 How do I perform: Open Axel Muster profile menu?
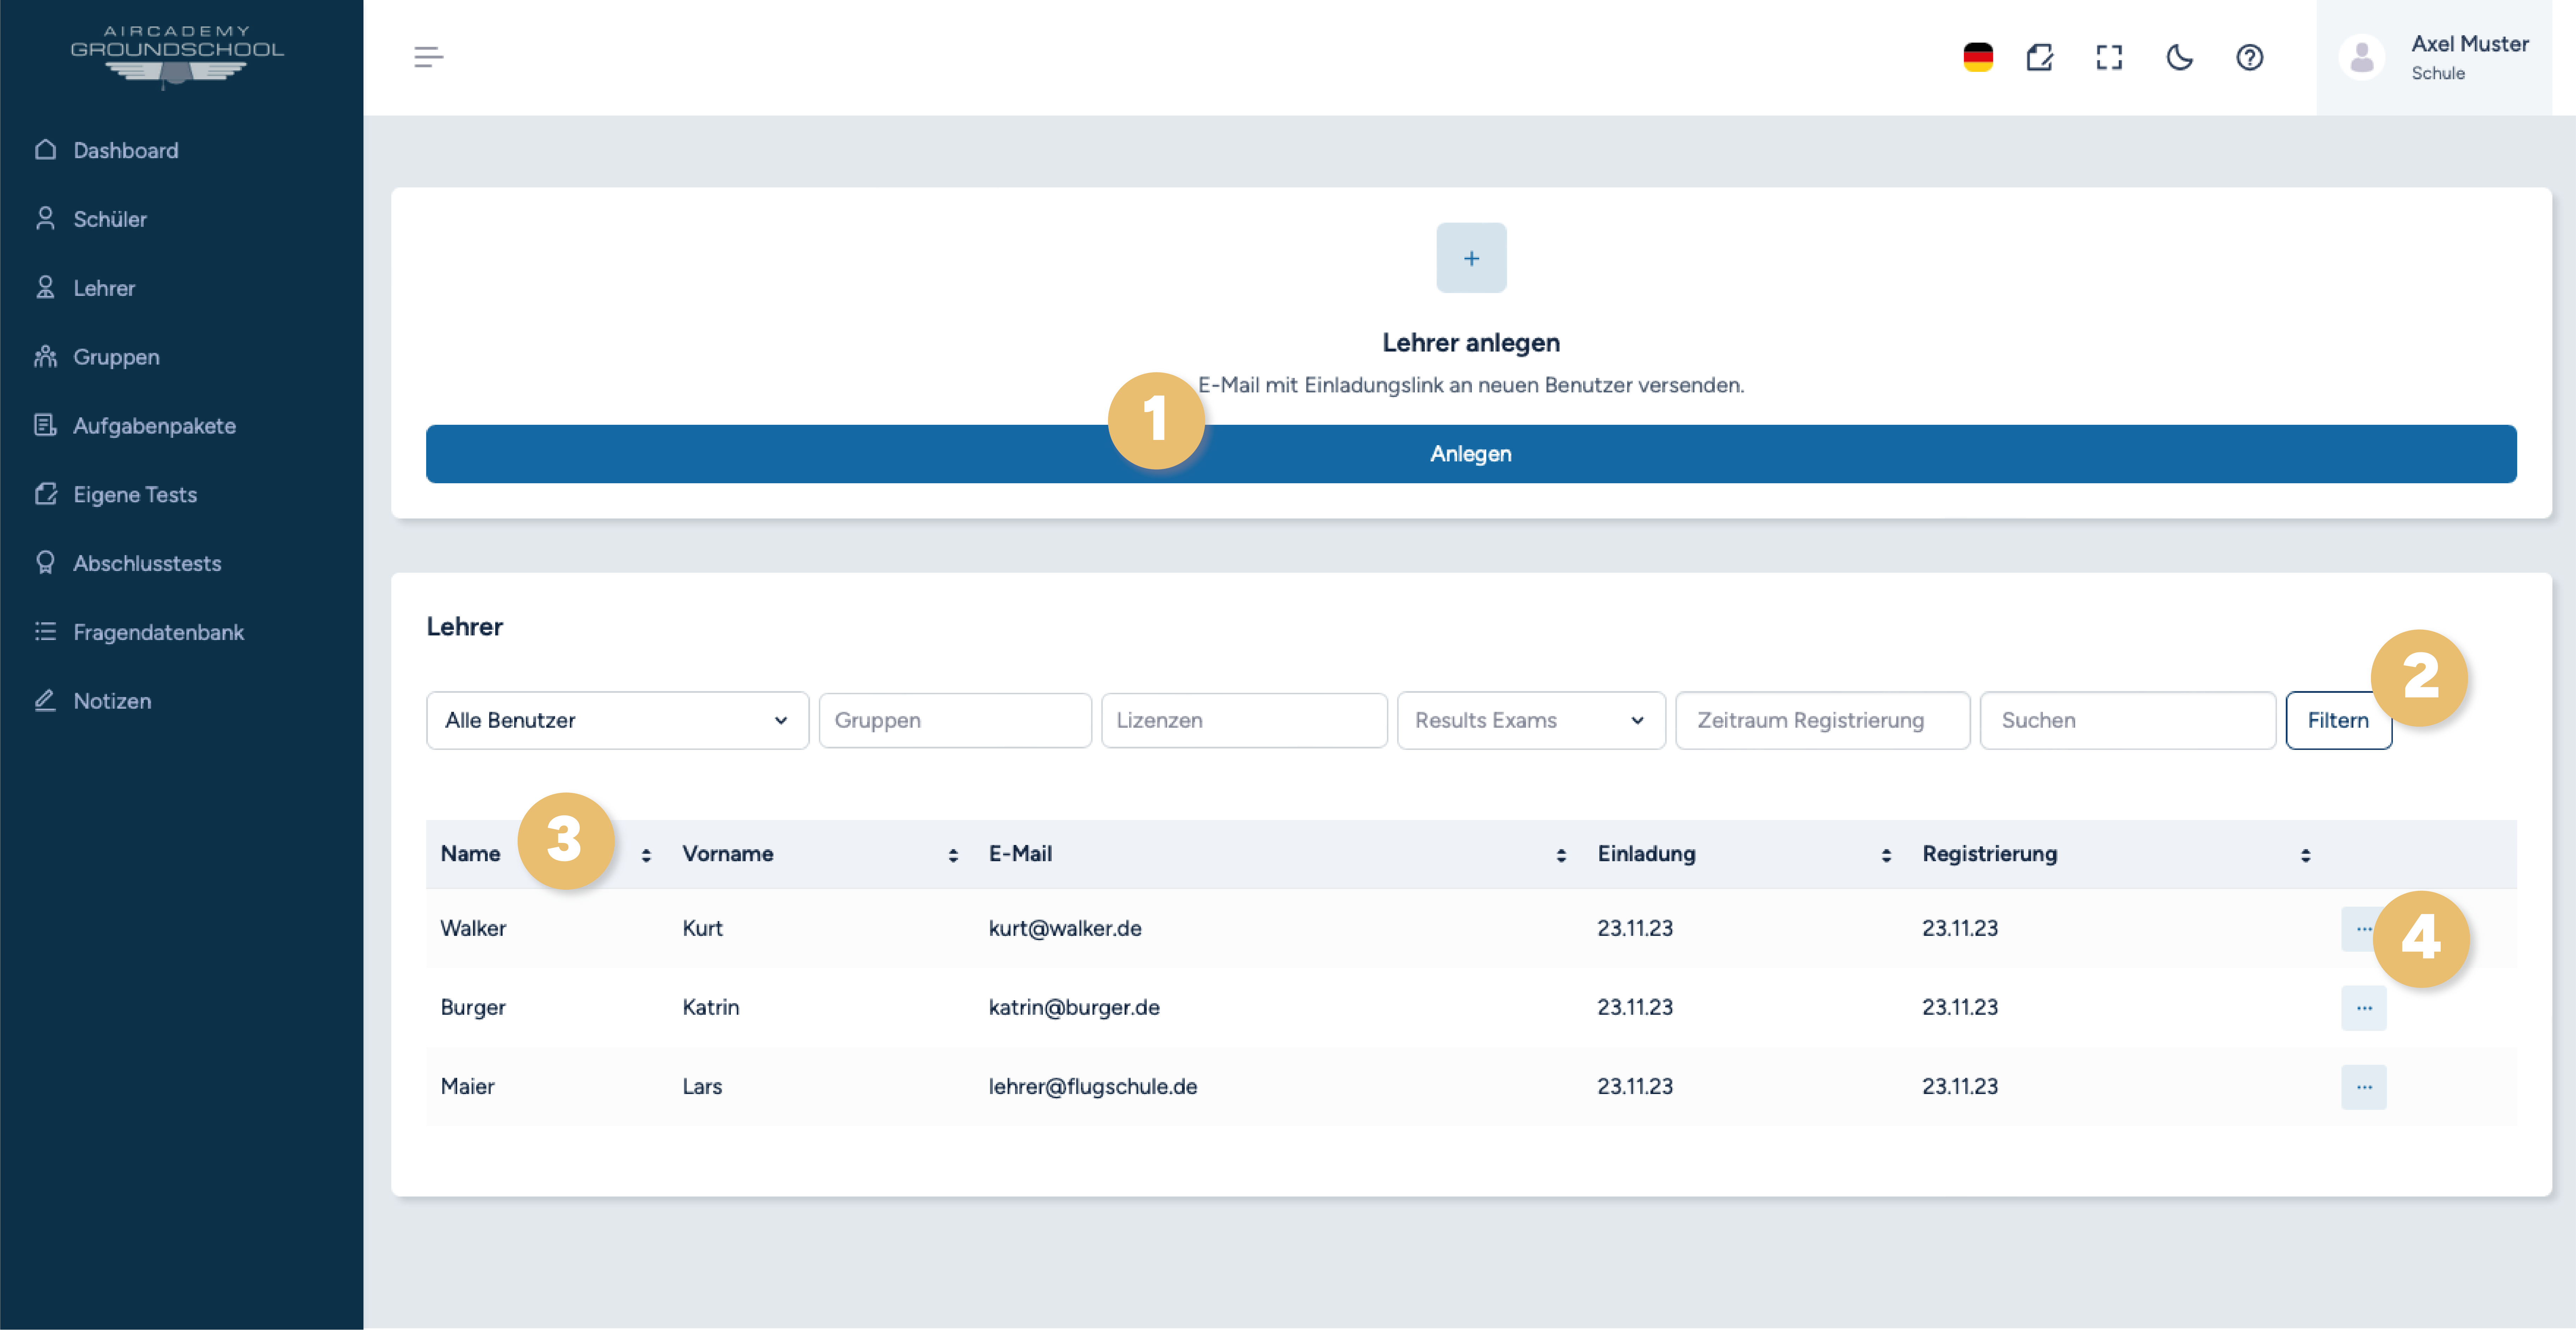(x=2434, y=57)
